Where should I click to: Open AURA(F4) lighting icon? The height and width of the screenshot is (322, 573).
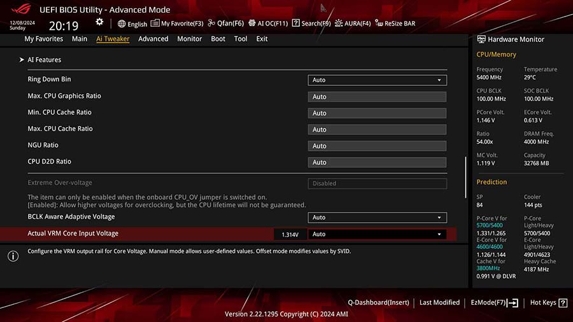(x=339, y=24)
